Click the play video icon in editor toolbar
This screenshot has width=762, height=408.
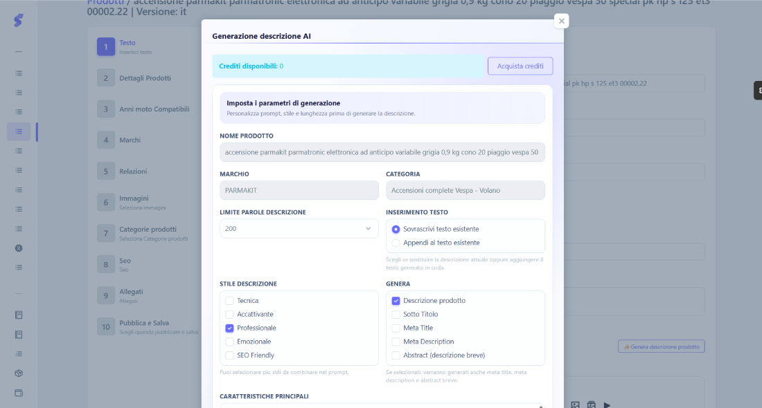pos(607,405)
